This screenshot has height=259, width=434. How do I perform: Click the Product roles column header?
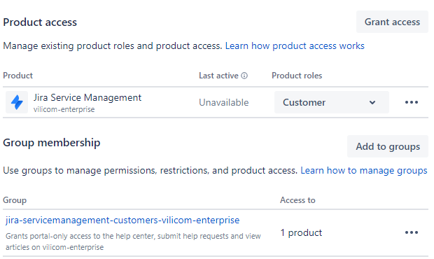(297, 76)
